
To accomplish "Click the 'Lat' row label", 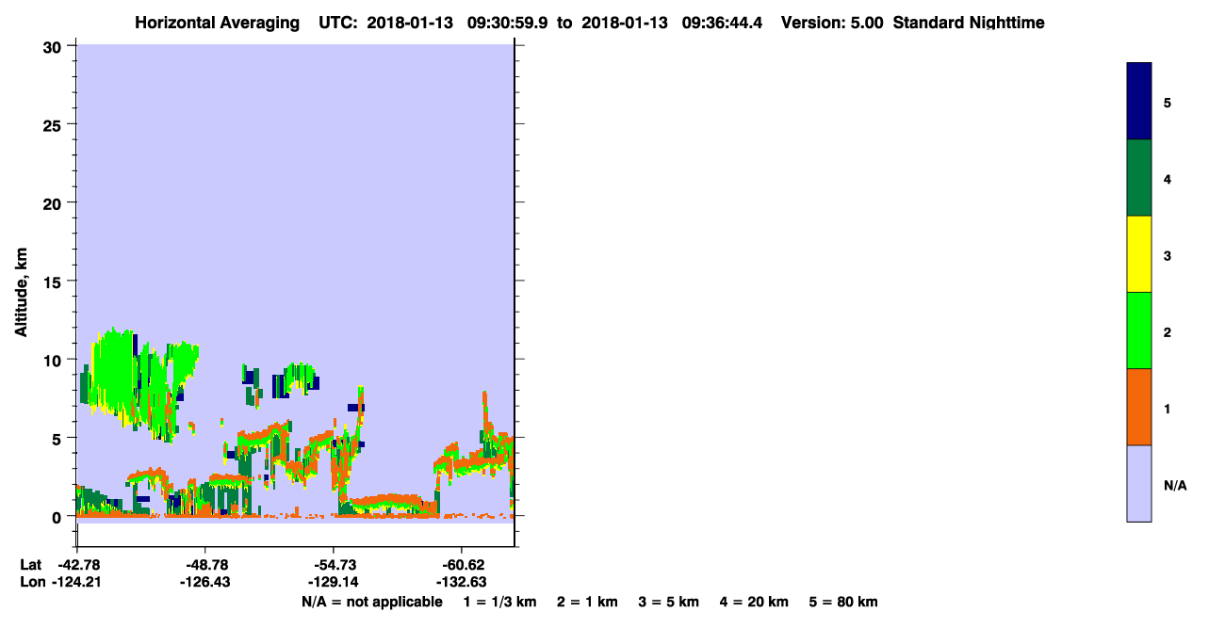I will (x=31, y=565).
